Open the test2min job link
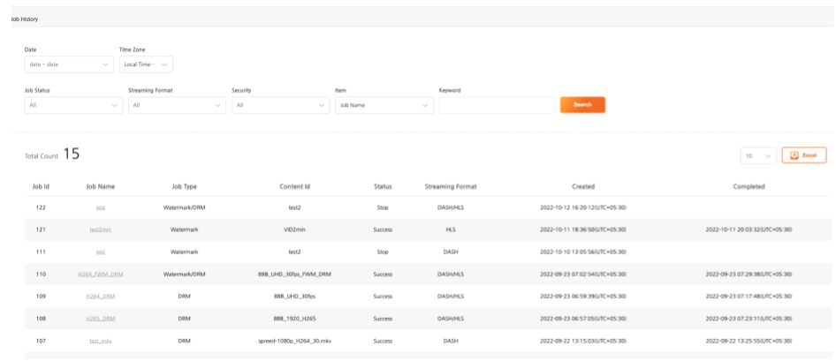The width and height of the screenshot is (836, 361). point(101,229)
